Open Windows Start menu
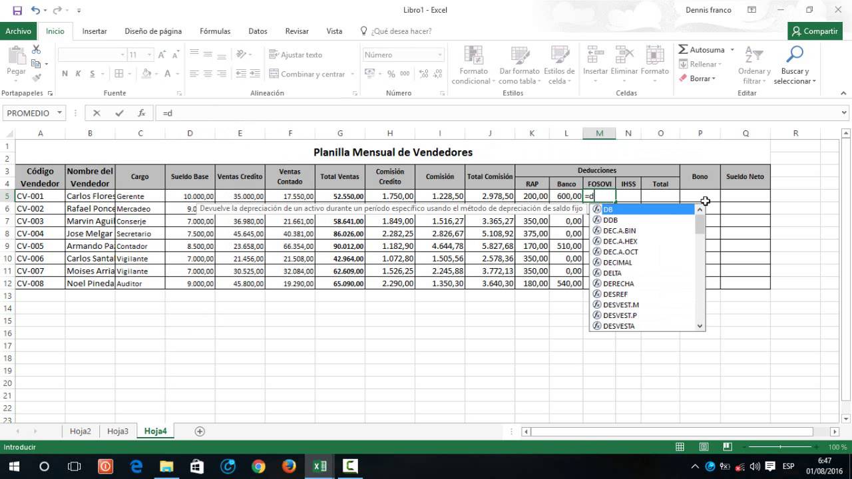The image size is (852, 479). (13, 466)
